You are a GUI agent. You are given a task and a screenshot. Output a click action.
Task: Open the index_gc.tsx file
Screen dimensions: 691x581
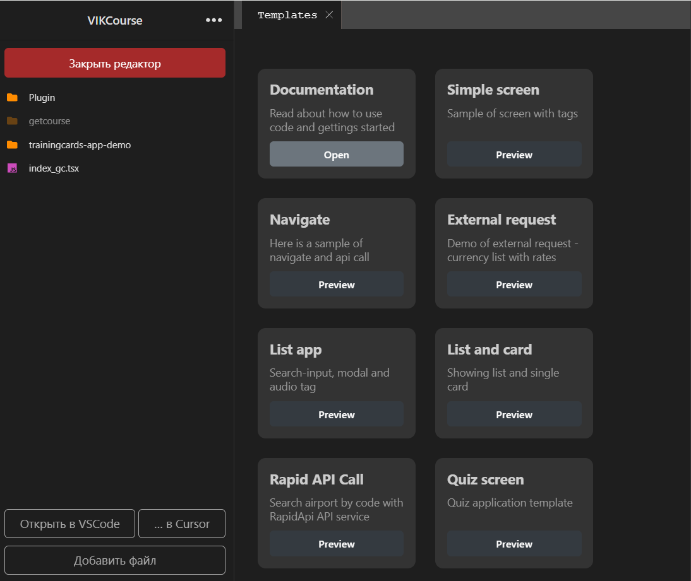tap(54, 168)
